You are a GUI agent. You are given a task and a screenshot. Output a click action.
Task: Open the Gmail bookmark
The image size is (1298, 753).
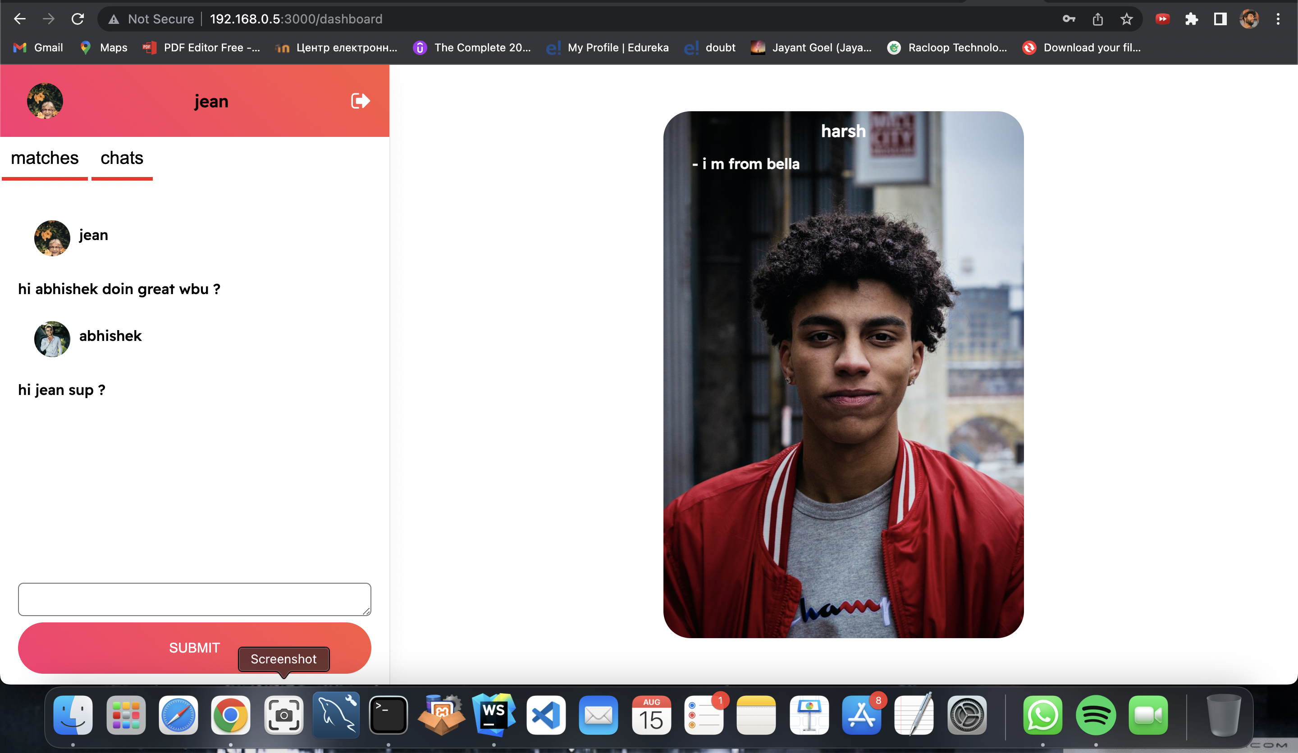38,47
